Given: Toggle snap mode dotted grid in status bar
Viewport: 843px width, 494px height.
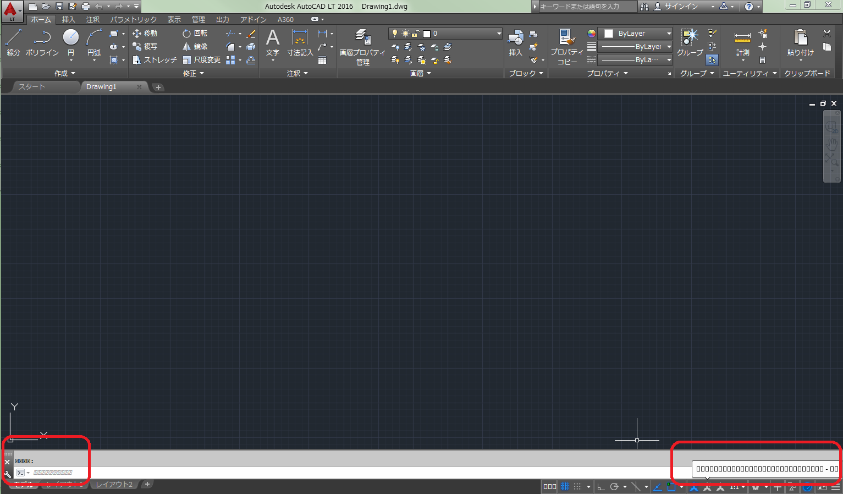Looking at the screenshot, I should pos(577,487).
